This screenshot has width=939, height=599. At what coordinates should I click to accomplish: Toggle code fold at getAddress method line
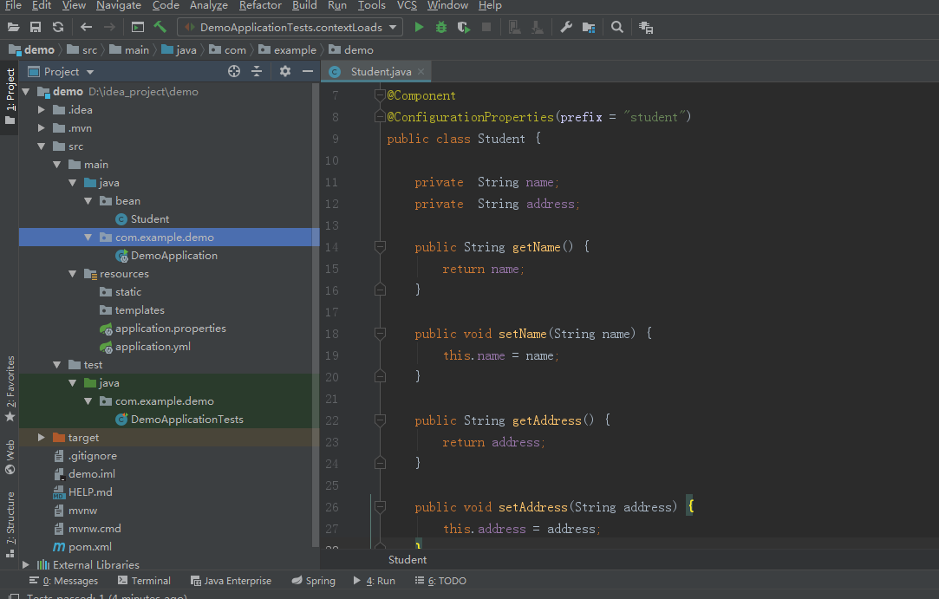click(x=380, y=420)
